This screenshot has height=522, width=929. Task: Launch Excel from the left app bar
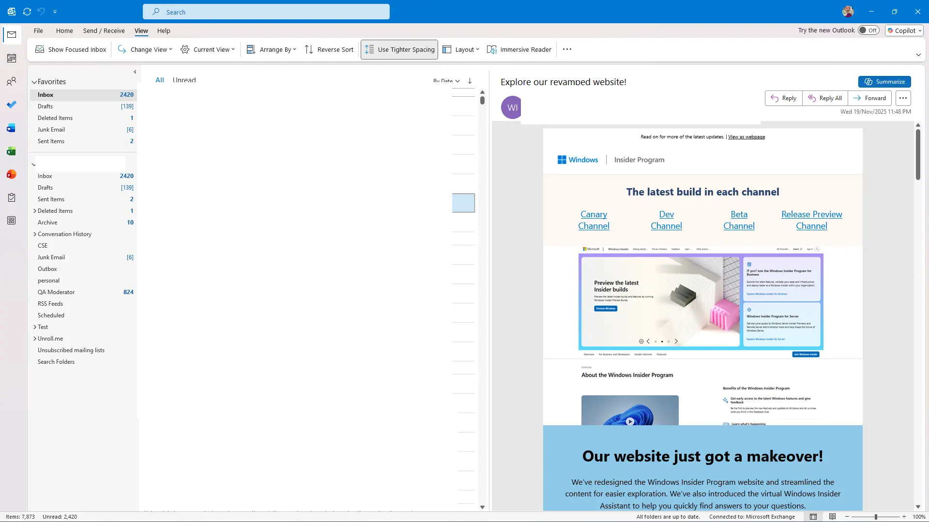point(12,151)
